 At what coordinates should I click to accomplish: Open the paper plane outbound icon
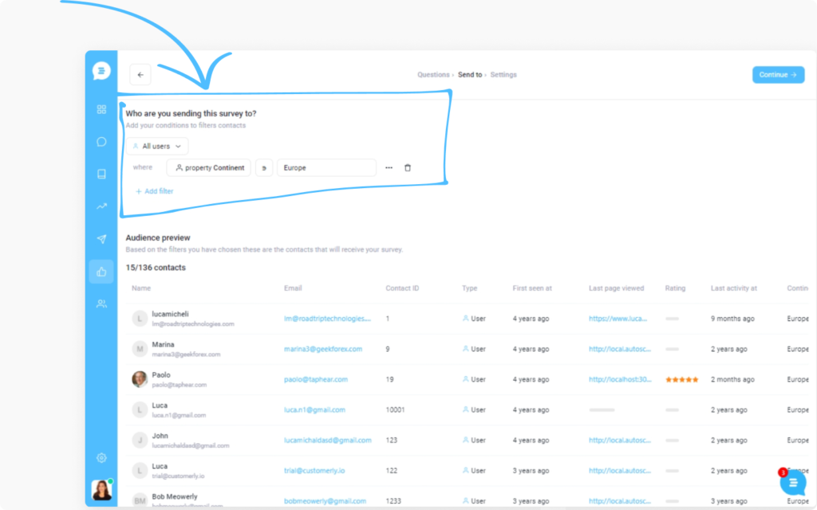101,239
